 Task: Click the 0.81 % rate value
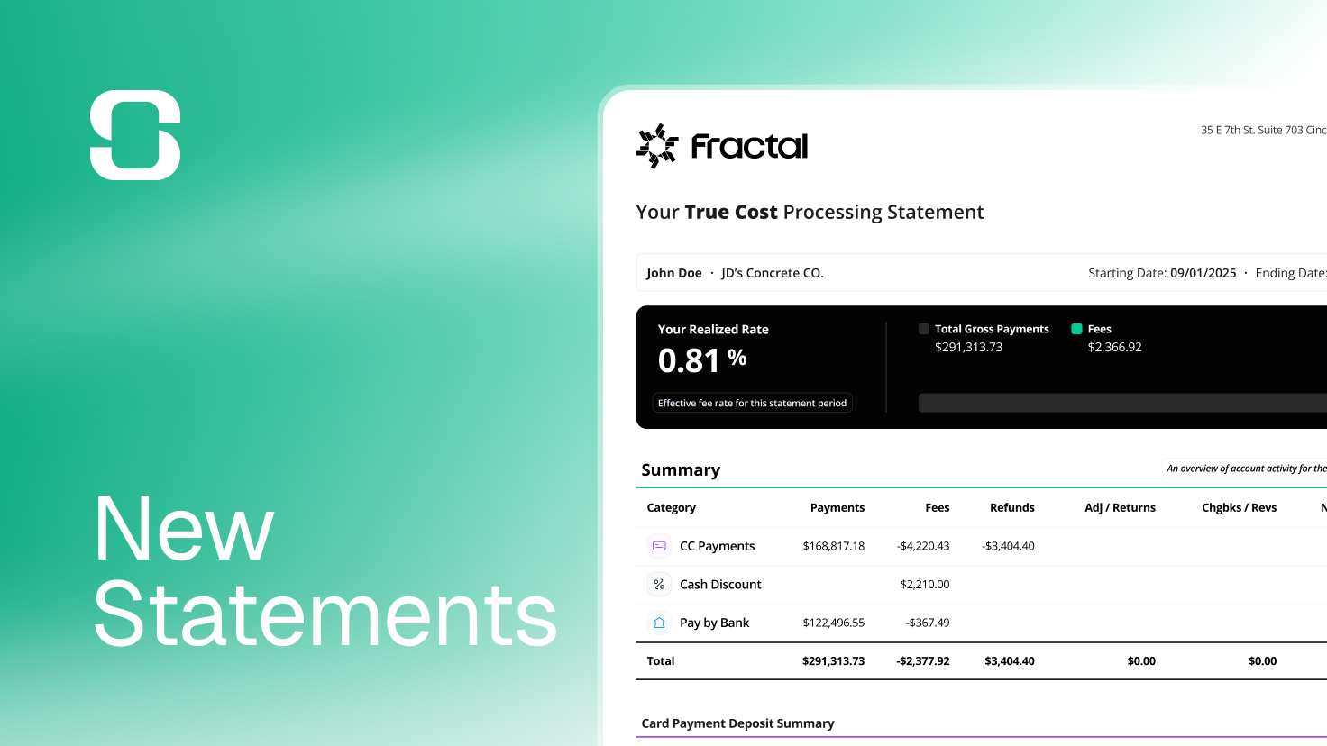(702, 360)
